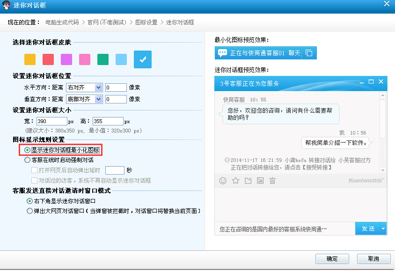This screenshot has width=395, height=271.
Task: Click the emoji smiley icon in chat toolbar
Action: click(223, 181)
